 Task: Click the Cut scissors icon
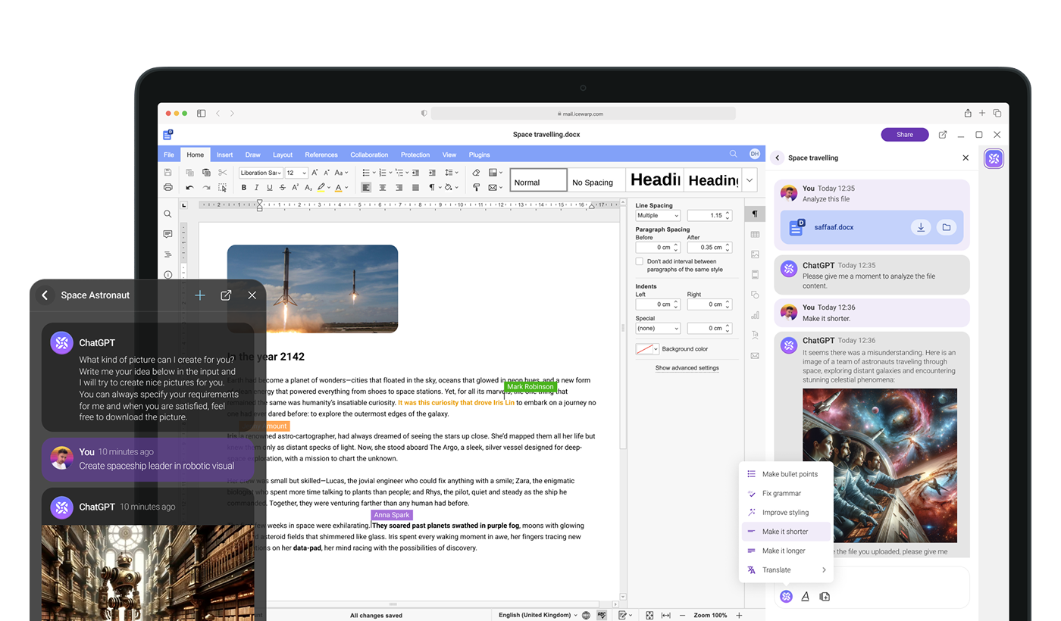[222, 173]
